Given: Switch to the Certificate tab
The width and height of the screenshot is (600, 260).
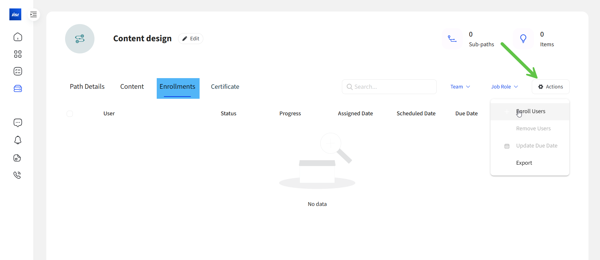Looking at the screenshot, I should [x=225, y=87].
